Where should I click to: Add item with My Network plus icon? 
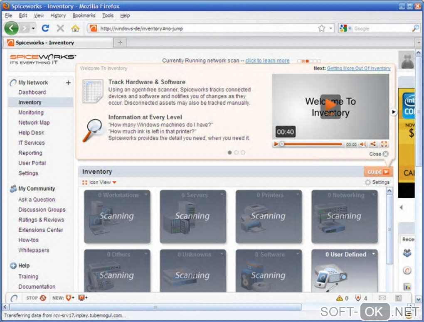coord(68,82)
